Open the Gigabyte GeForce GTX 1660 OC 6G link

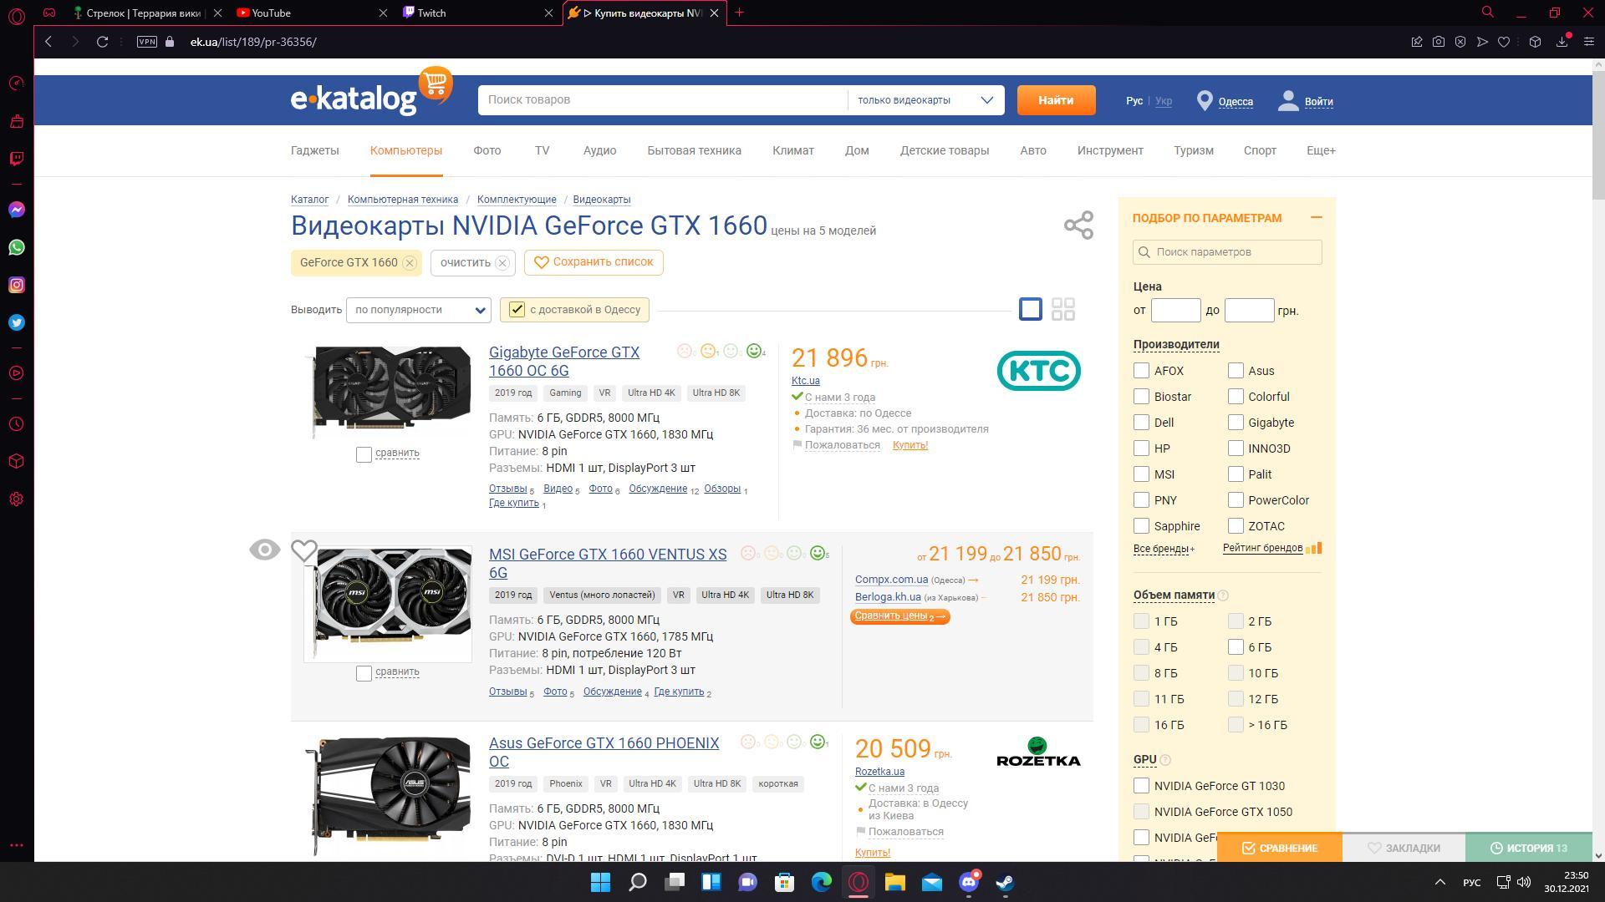[x=564, y=362]
